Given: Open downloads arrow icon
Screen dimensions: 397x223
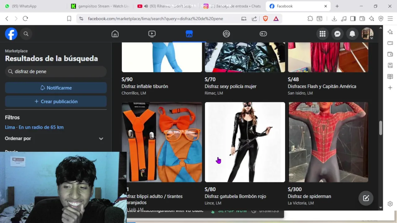Looking at the screenshot, I should (334, 19).
